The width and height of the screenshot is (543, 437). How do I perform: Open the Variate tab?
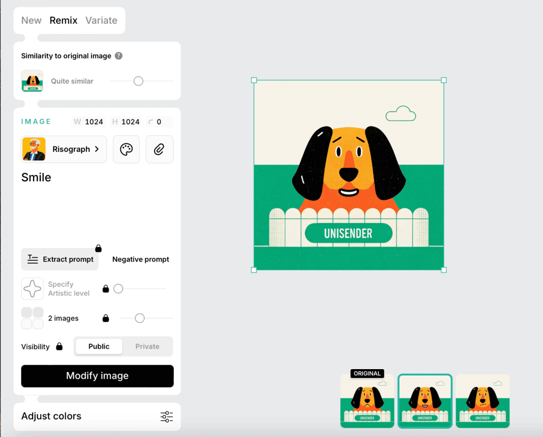click(x=102, y=21)
